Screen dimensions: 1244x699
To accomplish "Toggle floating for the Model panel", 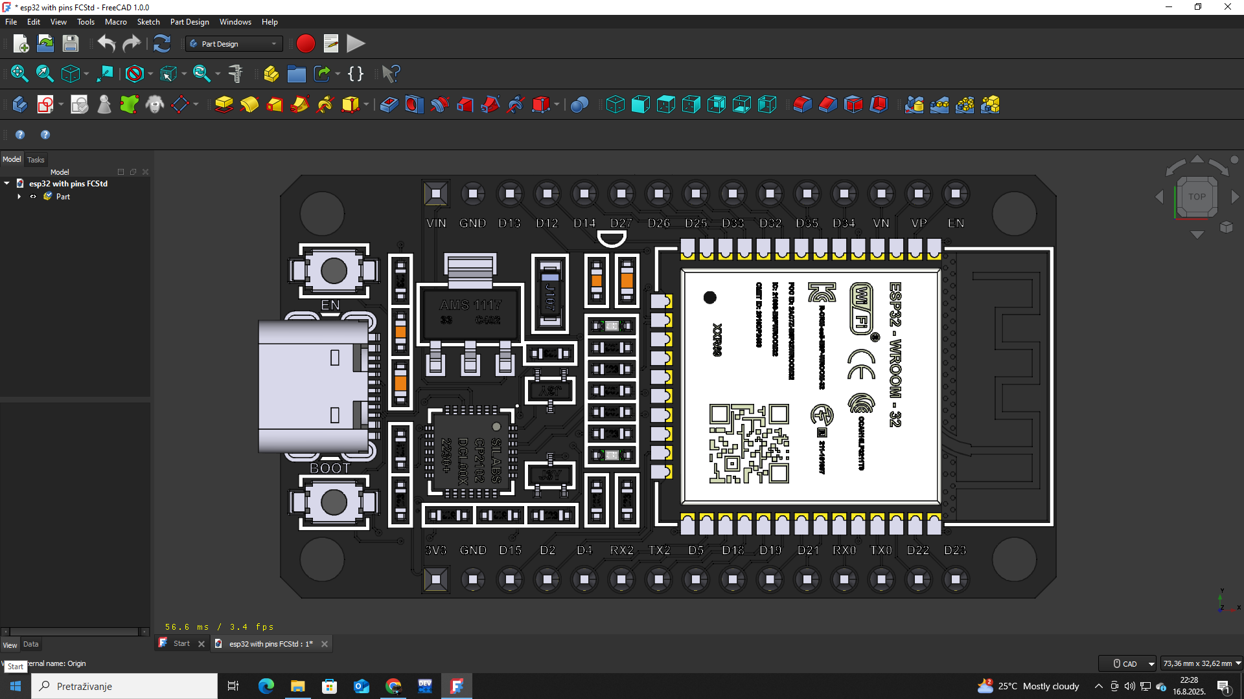I will [133, 172].
